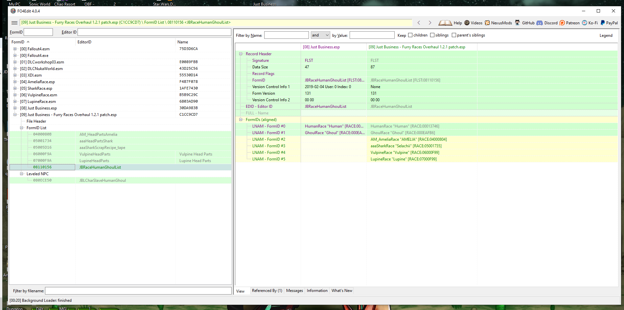Switch to the What's New tab

(342, 291)
